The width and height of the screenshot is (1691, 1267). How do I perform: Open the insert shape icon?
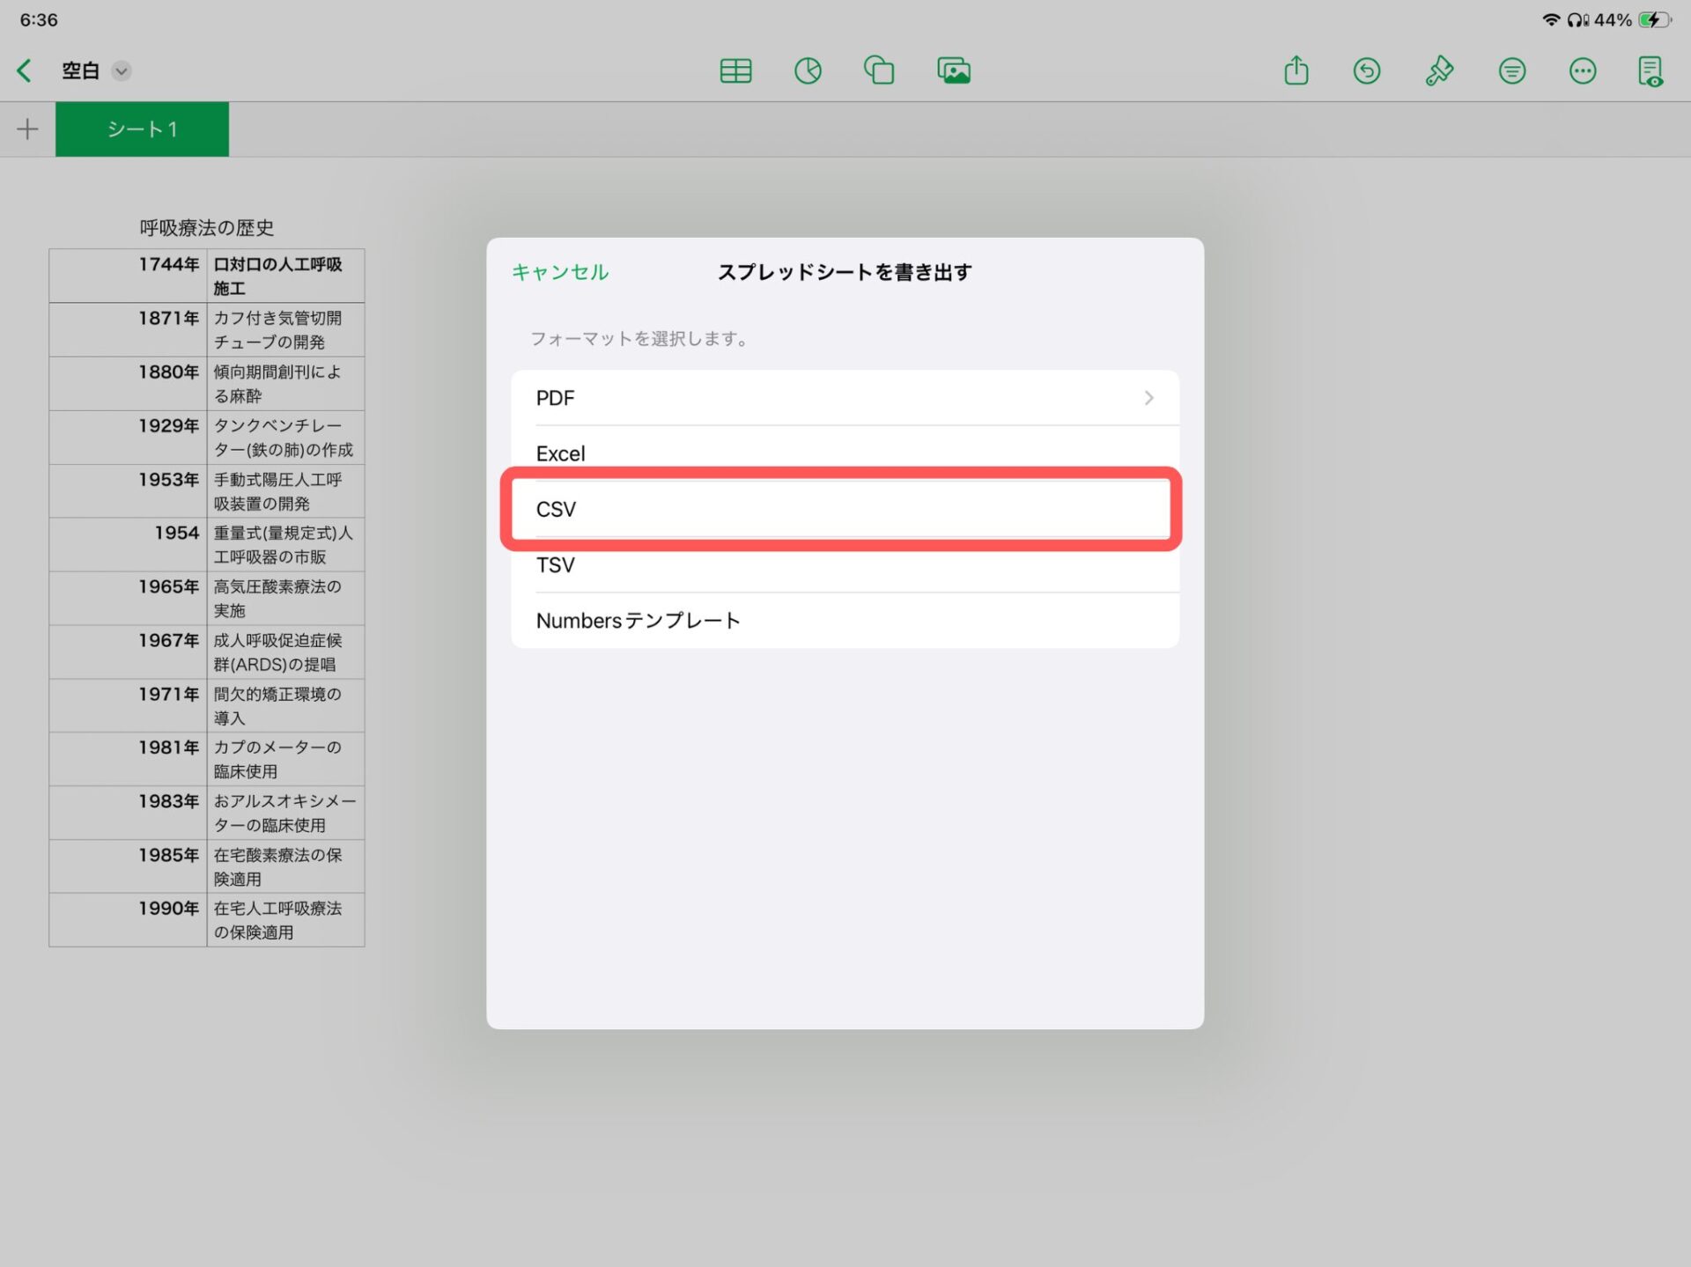pyautogui.click(x=879, y=70)
